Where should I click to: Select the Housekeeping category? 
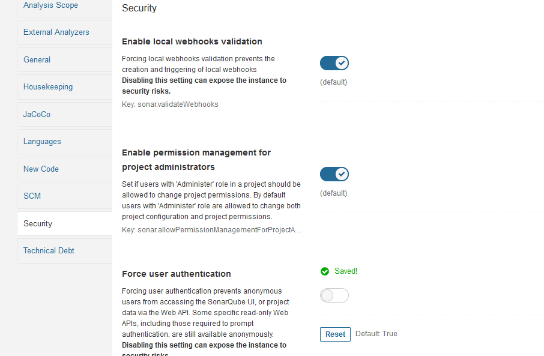point(48,87)
